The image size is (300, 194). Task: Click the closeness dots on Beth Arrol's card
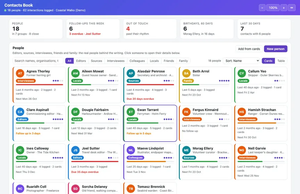(x=224, y=81)
